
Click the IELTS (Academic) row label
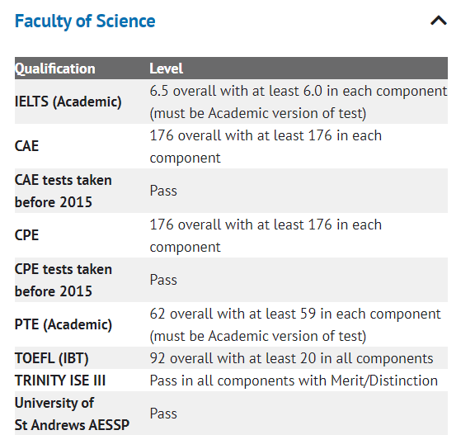[x=68, y=102]
